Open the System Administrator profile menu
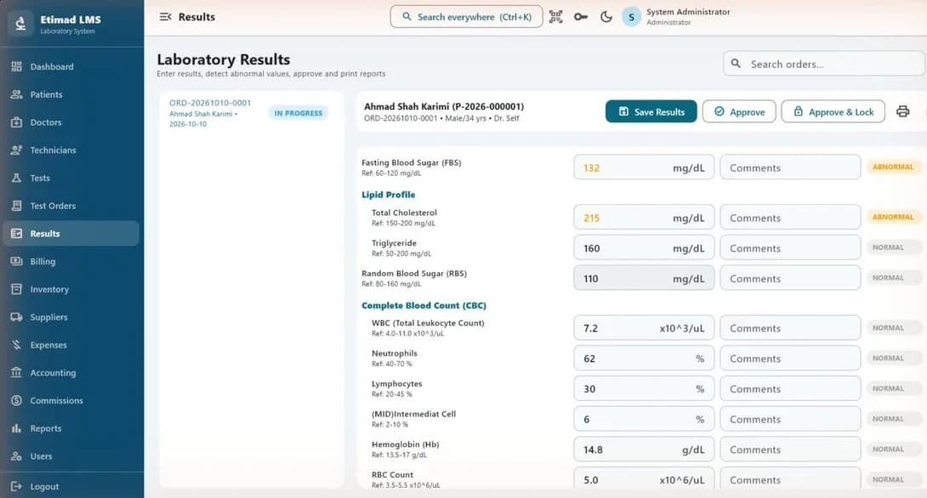The height and width of the screenshot is (498, 927). pos(676,16)
